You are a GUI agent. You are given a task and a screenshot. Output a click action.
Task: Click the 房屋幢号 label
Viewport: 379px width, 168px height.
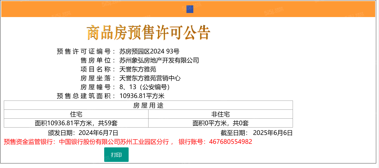[98, 87]
